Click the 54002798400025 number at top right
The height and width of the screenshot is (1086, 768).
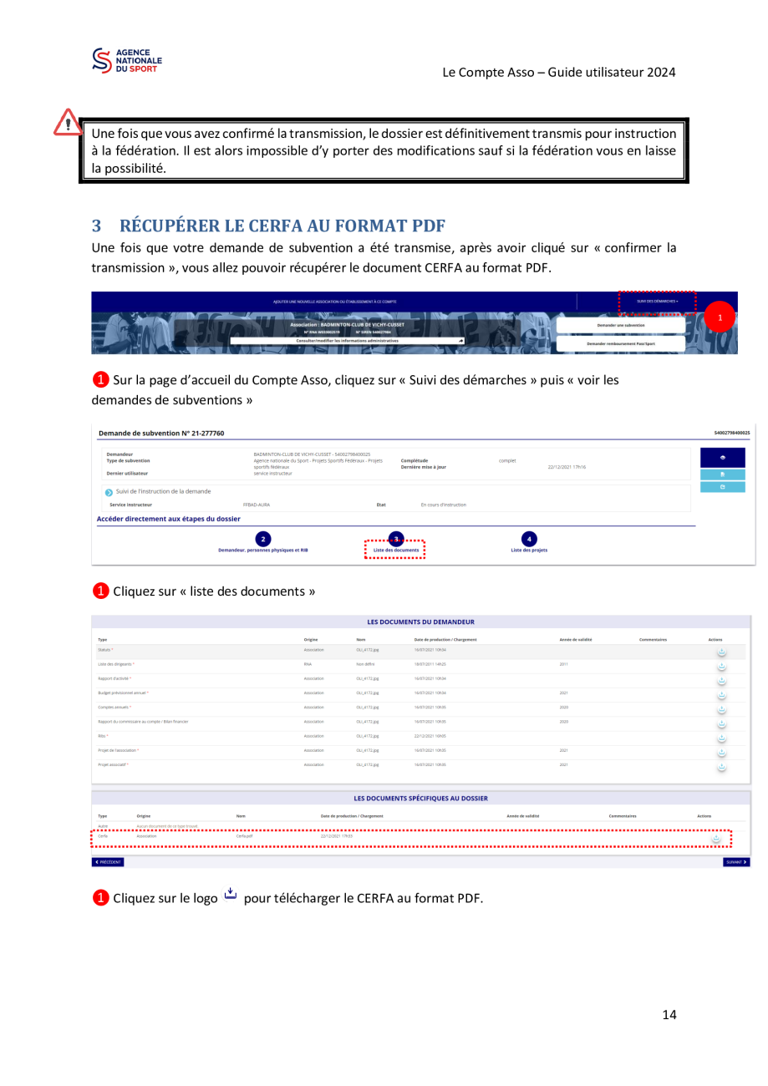pyautogui.click(x=732, y=433)
